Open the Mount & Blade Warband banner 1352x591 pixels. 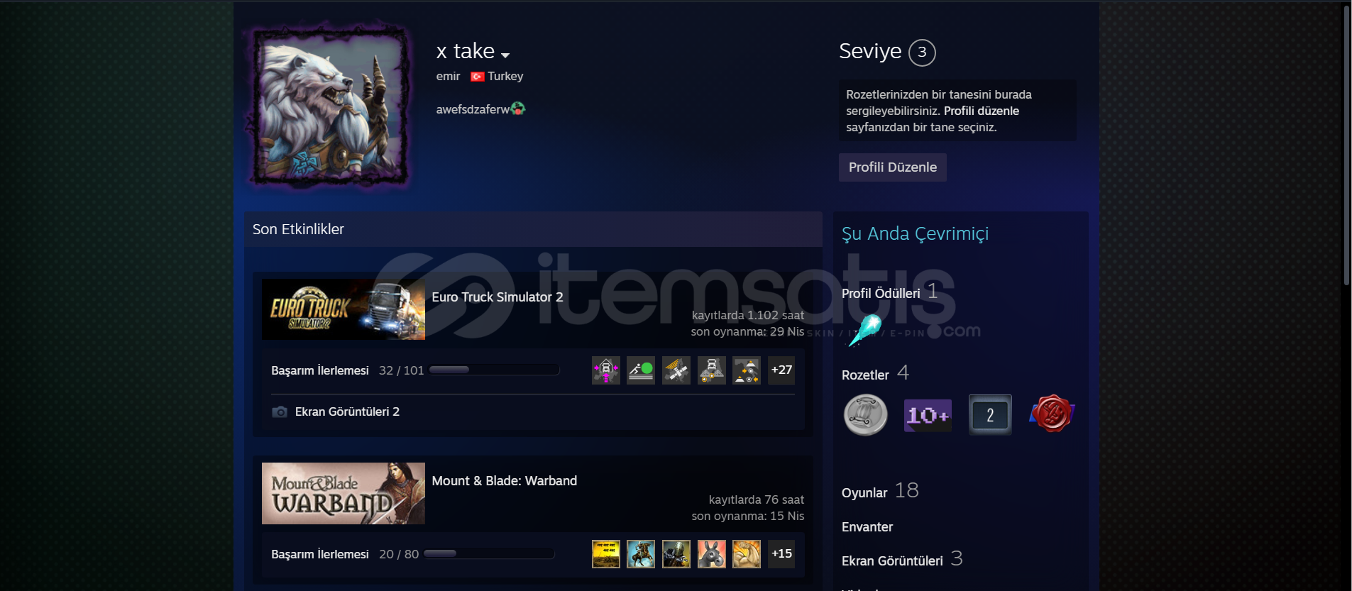coord(344,494)
